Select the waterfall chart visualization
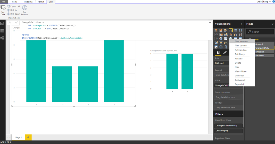This screenshot has height=144, width=275. [240, 35]
